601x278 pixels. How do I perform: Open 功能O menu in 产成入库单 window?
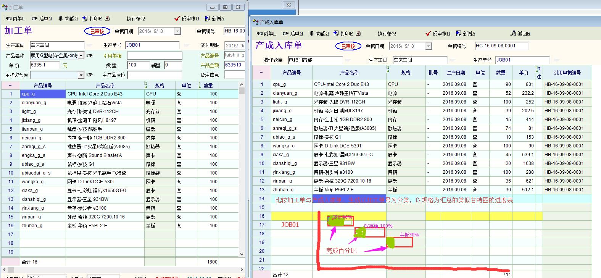(319, 34)
